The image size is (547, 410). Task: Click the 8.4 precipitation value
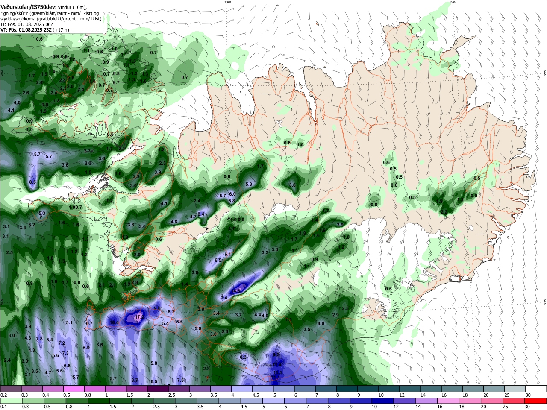pos(201,214)
